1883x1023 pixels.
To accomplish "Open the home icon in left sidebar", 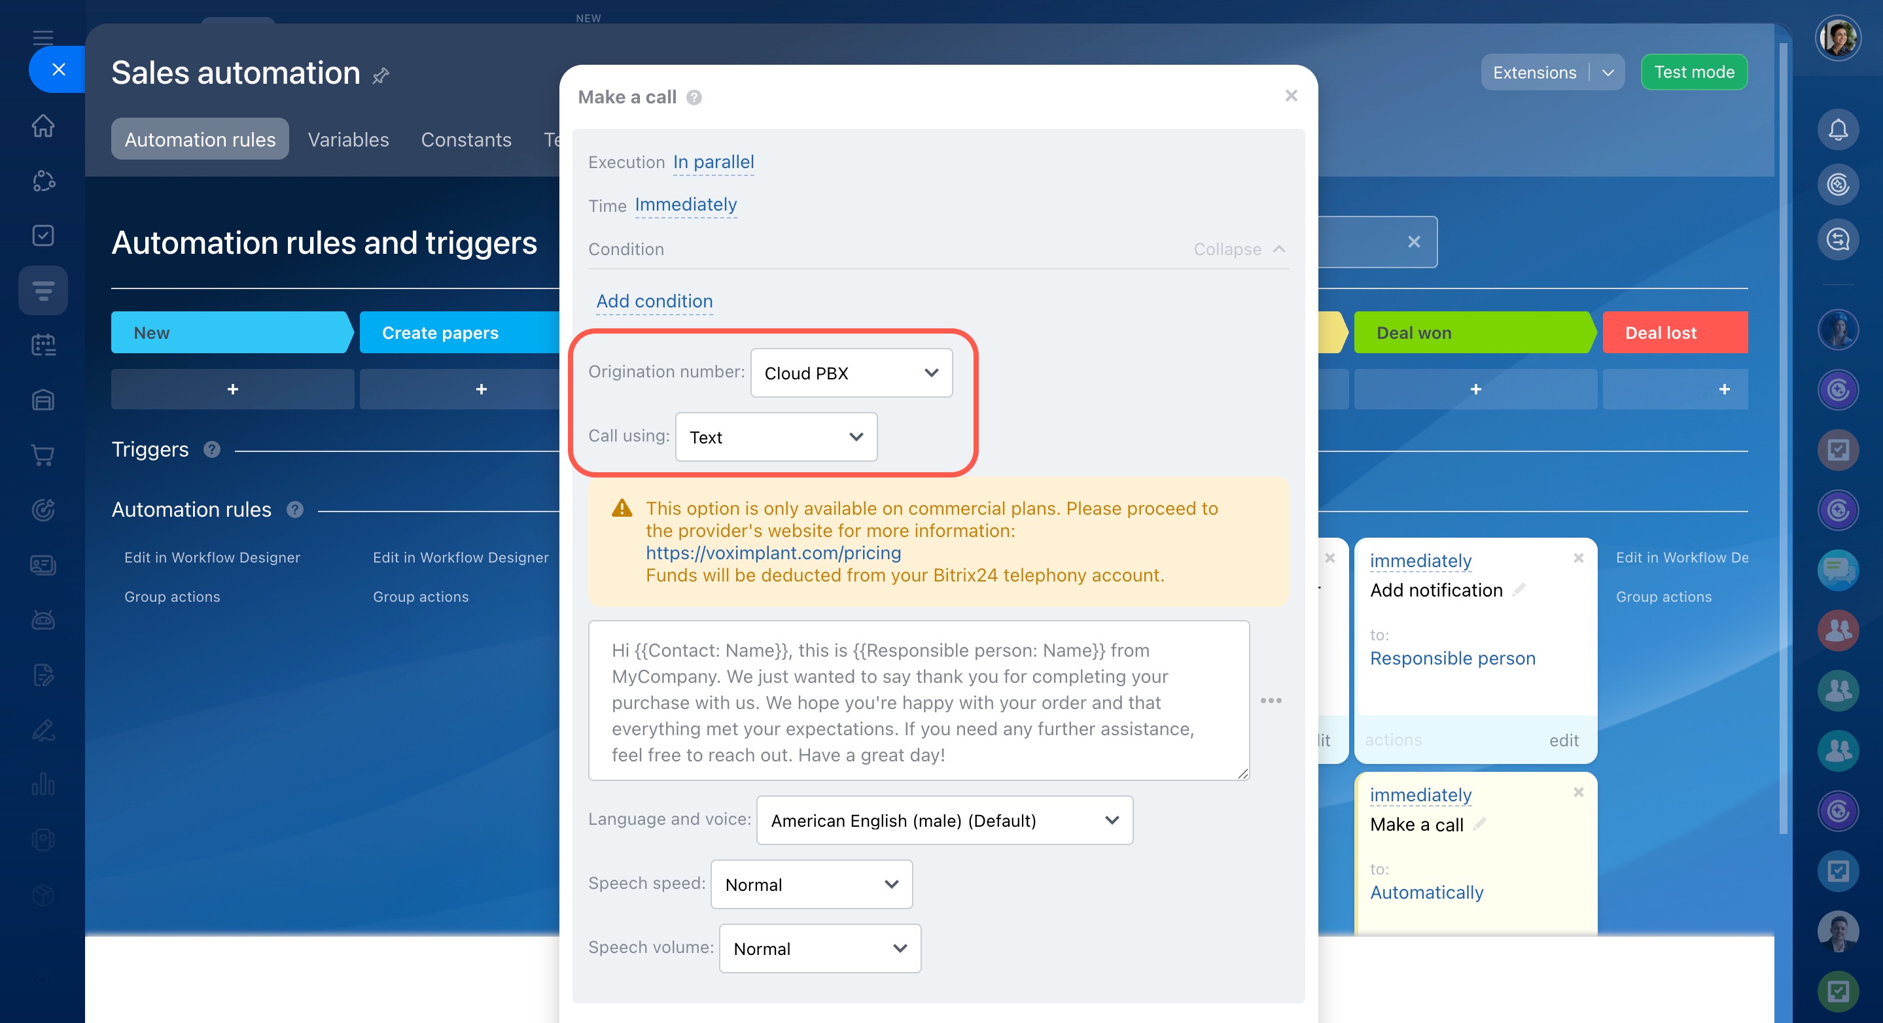I will [x=43, y=126].
